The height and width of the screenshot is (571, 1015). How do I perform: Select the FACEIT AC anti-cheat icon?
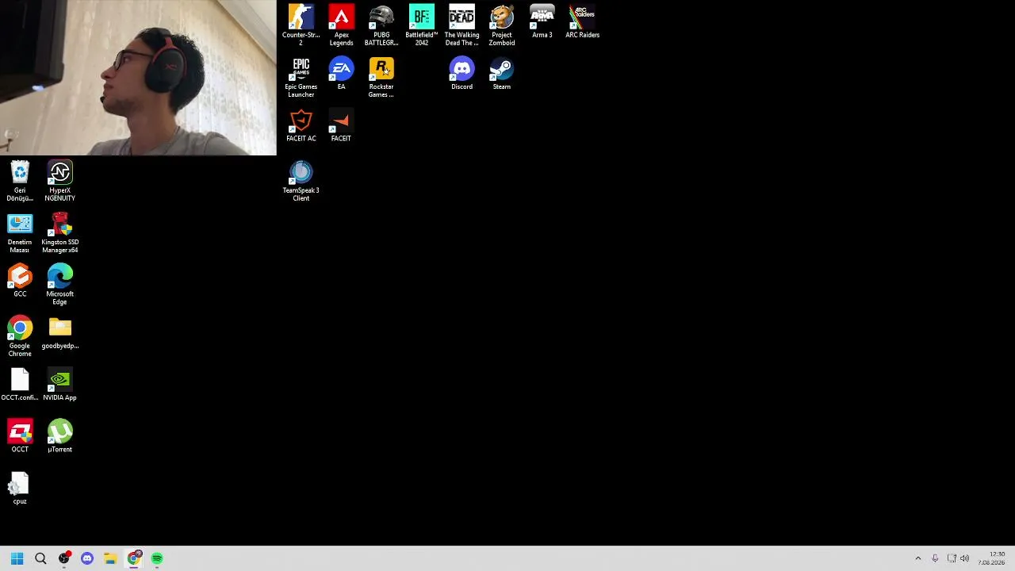[301, 125]
